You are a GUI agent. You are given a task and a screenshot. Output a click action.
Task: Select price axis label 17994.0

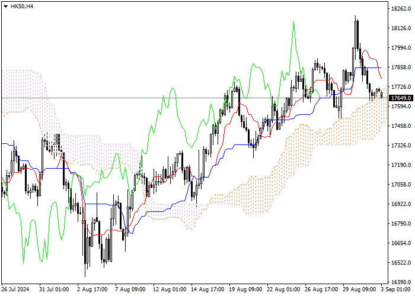point(401,48)
